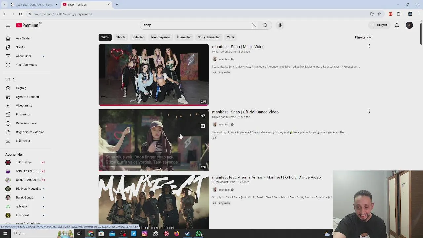Screen dimensions: 423x238
Task: Clear the search box with the X
Action: tap(254, 25)
